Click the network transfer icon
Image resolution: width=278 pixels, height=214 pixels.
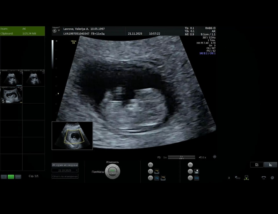246,178
